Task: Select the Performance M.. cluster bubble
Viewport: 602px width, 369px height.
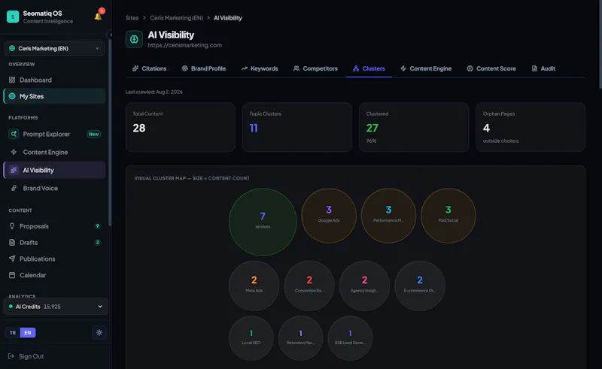Action: point(388,216)
